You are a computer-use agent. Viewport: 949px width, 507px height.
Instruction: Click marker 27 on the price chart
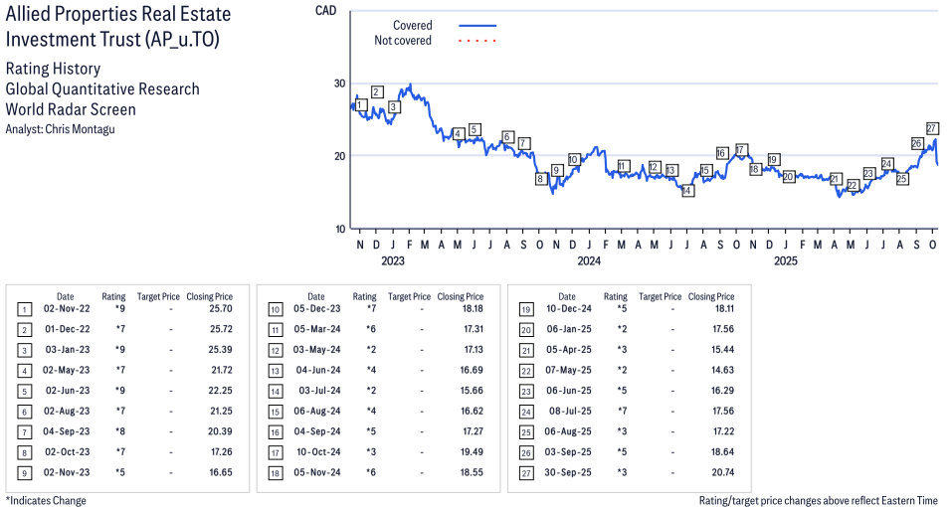point(932,128)
